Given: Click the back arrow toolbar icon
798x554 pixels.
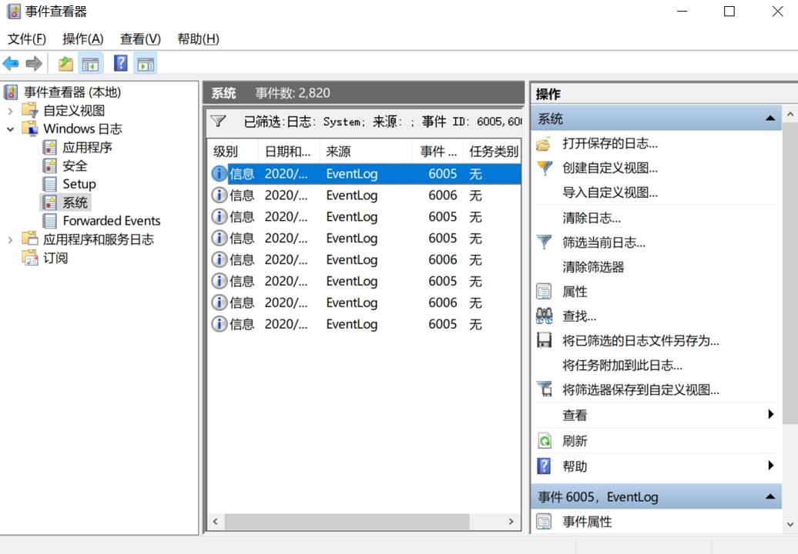Looking at the screenshot, I should pyautogui.click(x=11, y=64).
